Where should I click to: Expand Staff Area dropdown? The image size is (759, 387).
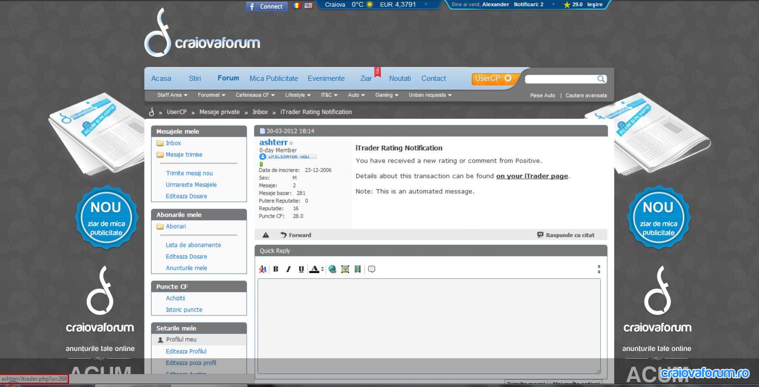[172, 95]
